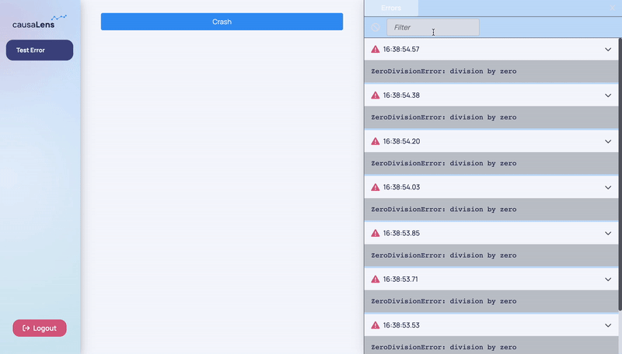This screenshot has height=354, width=622.
Task: Expand the 16:38:53.71 error entry
Action: (x=608, y=279)
